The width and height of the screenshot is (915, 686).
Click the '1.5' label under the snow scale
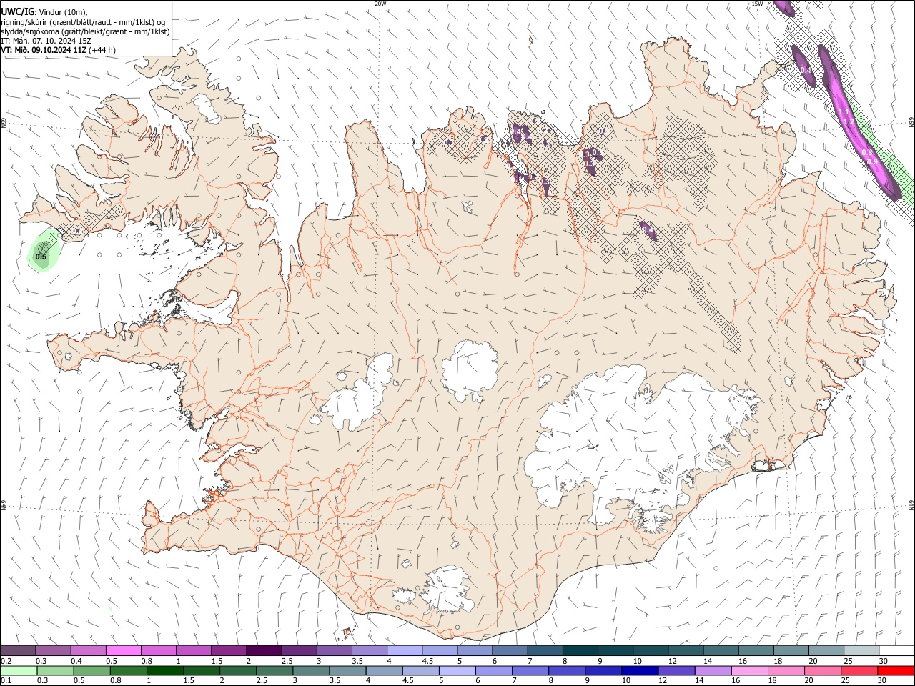[216, 661]
